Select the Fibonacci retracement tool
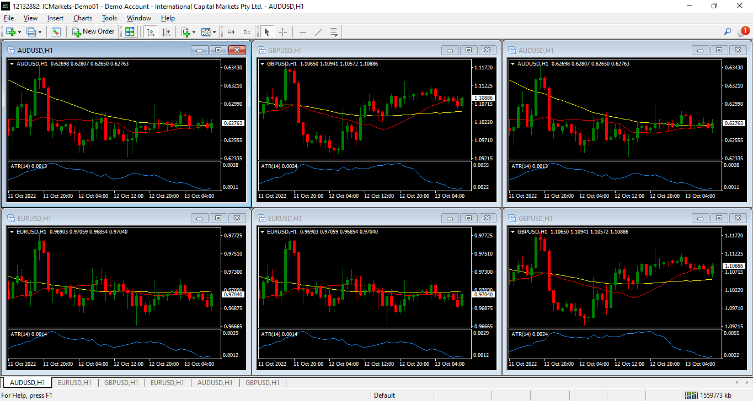The image size is (753, 401). pos(334,32)
